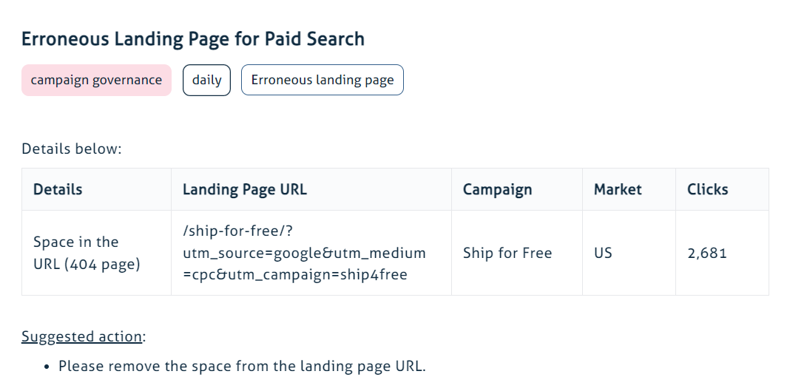This screenshot has width=790, height=391.
Task: Click the 'Please remove the space' instruction text
Action: pyautogui.click(x=242, y=366)
